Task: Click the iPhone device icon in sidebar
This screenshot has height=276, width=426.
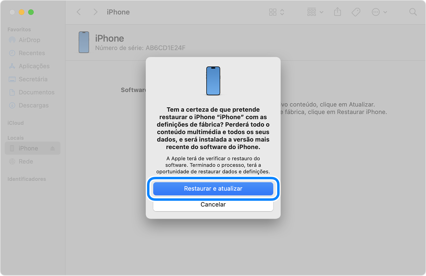Action: (12, 148)
